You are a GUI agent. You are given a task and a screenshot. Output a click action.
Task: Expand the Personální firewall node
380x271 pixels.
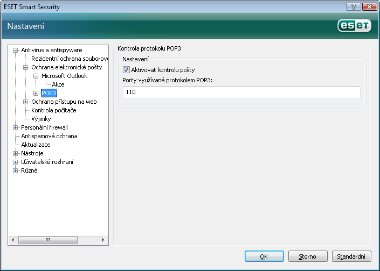[15, 127]
